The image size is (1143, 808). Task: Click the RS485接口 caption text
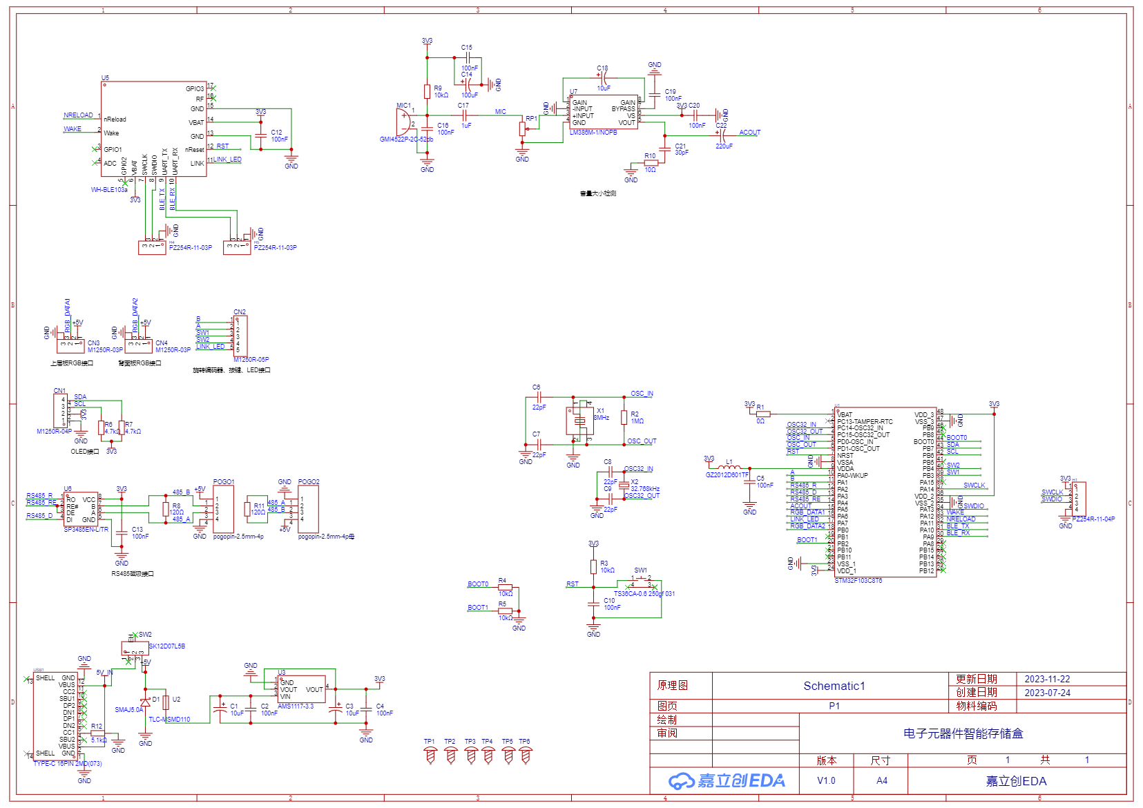click(133, 574)
